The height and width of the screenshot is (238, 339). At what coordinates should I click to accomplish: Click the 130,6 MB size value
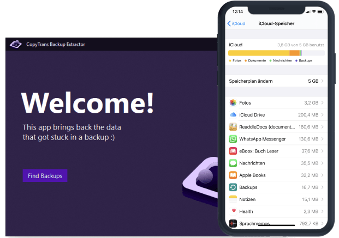point(308,139)
